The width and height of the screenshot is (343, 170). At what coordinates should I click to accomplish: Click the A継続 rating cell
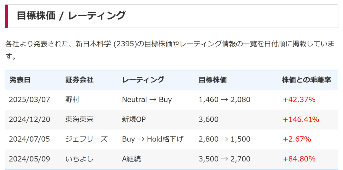click(x=131, y=159)
